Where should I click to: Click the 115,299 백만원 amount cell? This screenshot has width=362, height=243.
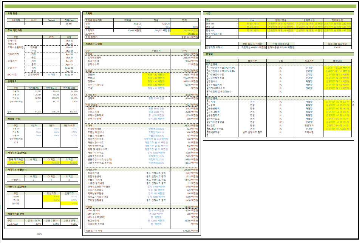(184, 78)
